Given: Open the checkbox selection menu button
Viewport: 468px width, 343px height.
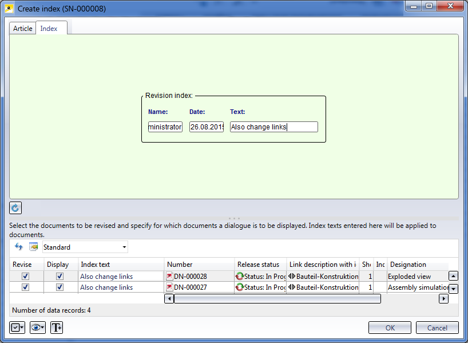Looking at the screenshot, I should coord(17,328).
